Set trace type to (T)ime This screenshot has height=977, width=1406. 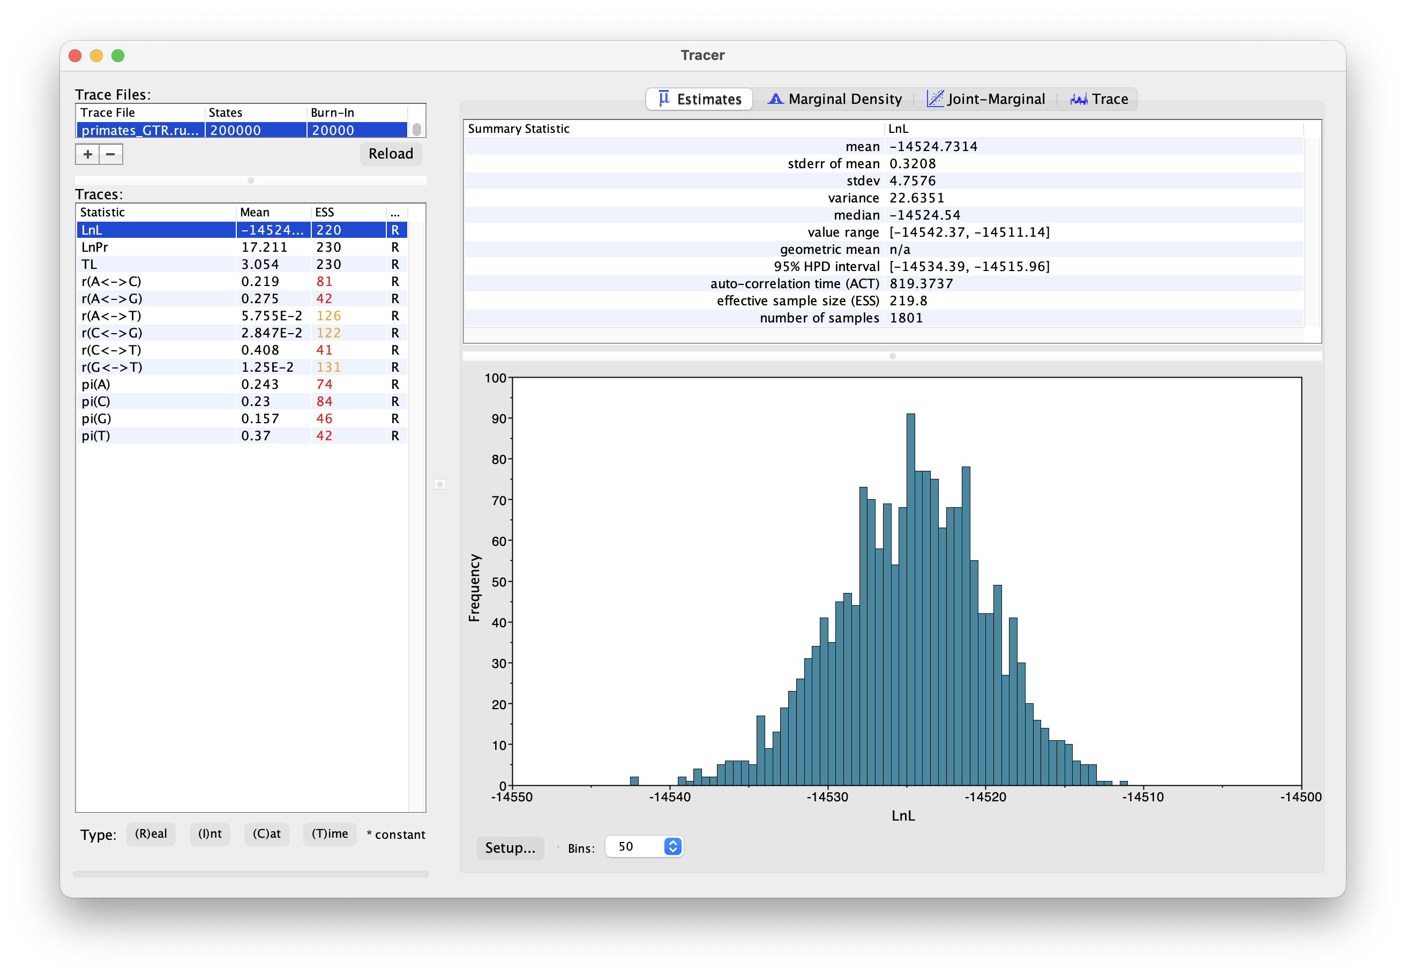[x=330, y=834]
